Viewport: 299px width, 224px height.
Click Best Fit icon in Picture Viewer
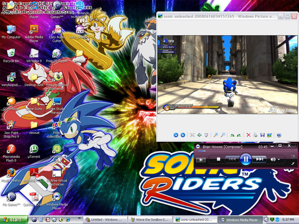coord(192,135)
